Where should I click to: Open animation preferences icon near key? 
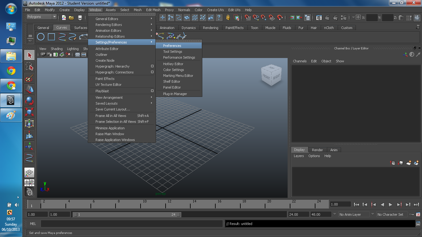[x=418, y=214]
